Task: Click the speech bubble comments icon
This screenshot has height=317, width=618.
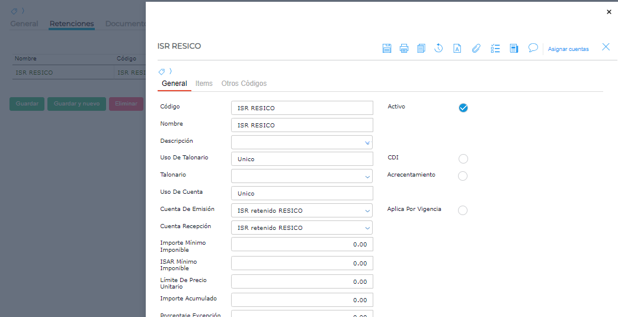Action: tap(533, 48)
